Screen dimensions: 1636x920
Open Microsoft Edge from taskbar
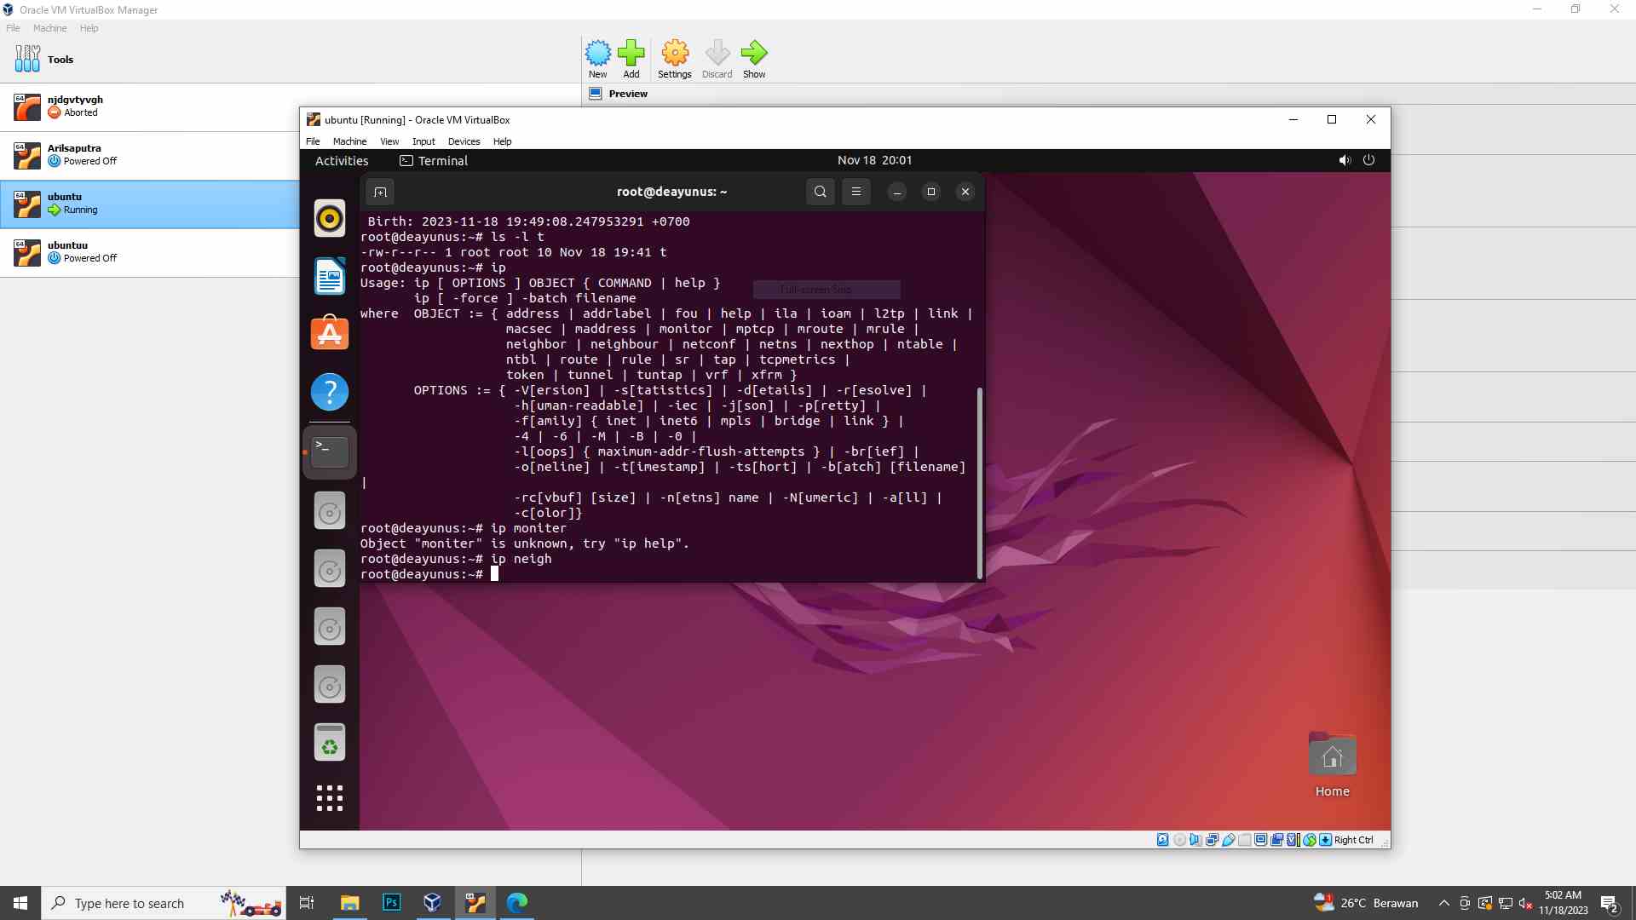[x=516, y=903]
